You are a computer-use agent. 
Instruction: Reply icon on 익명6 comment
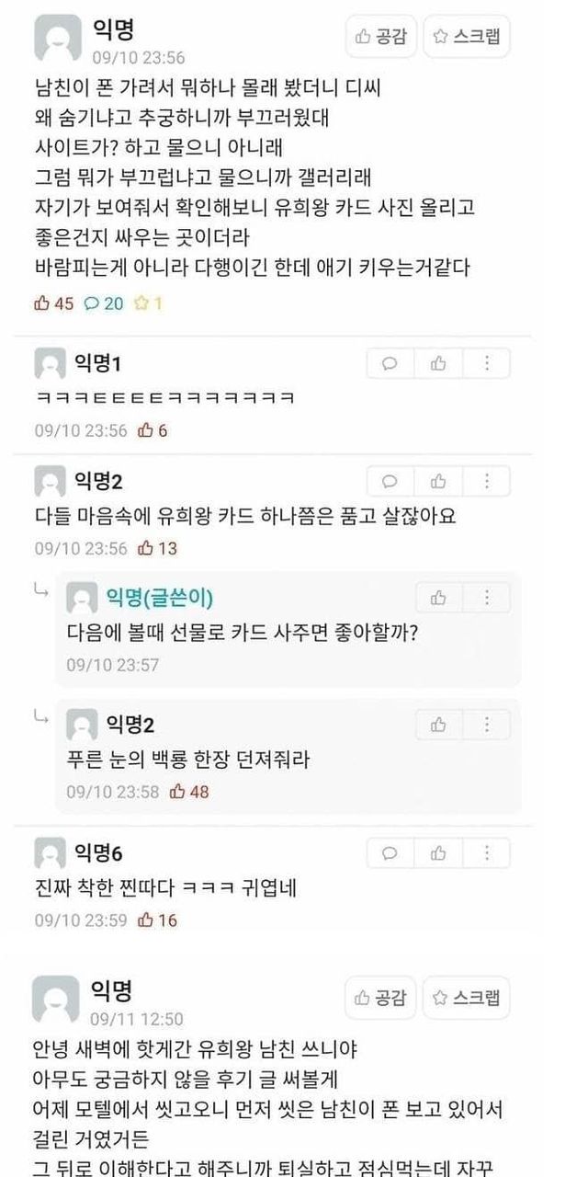390,851
